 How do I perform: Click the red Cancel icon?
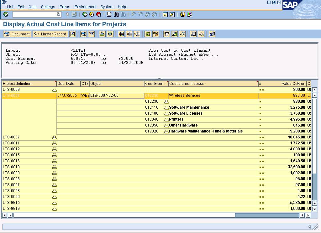click(99, 14)
